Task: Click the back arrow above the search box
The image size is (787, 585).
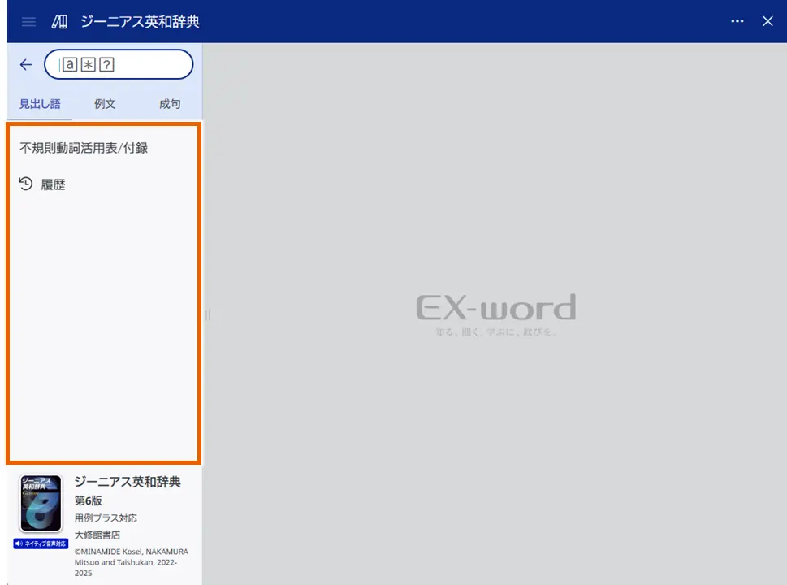Action: [x=25, y=65]
